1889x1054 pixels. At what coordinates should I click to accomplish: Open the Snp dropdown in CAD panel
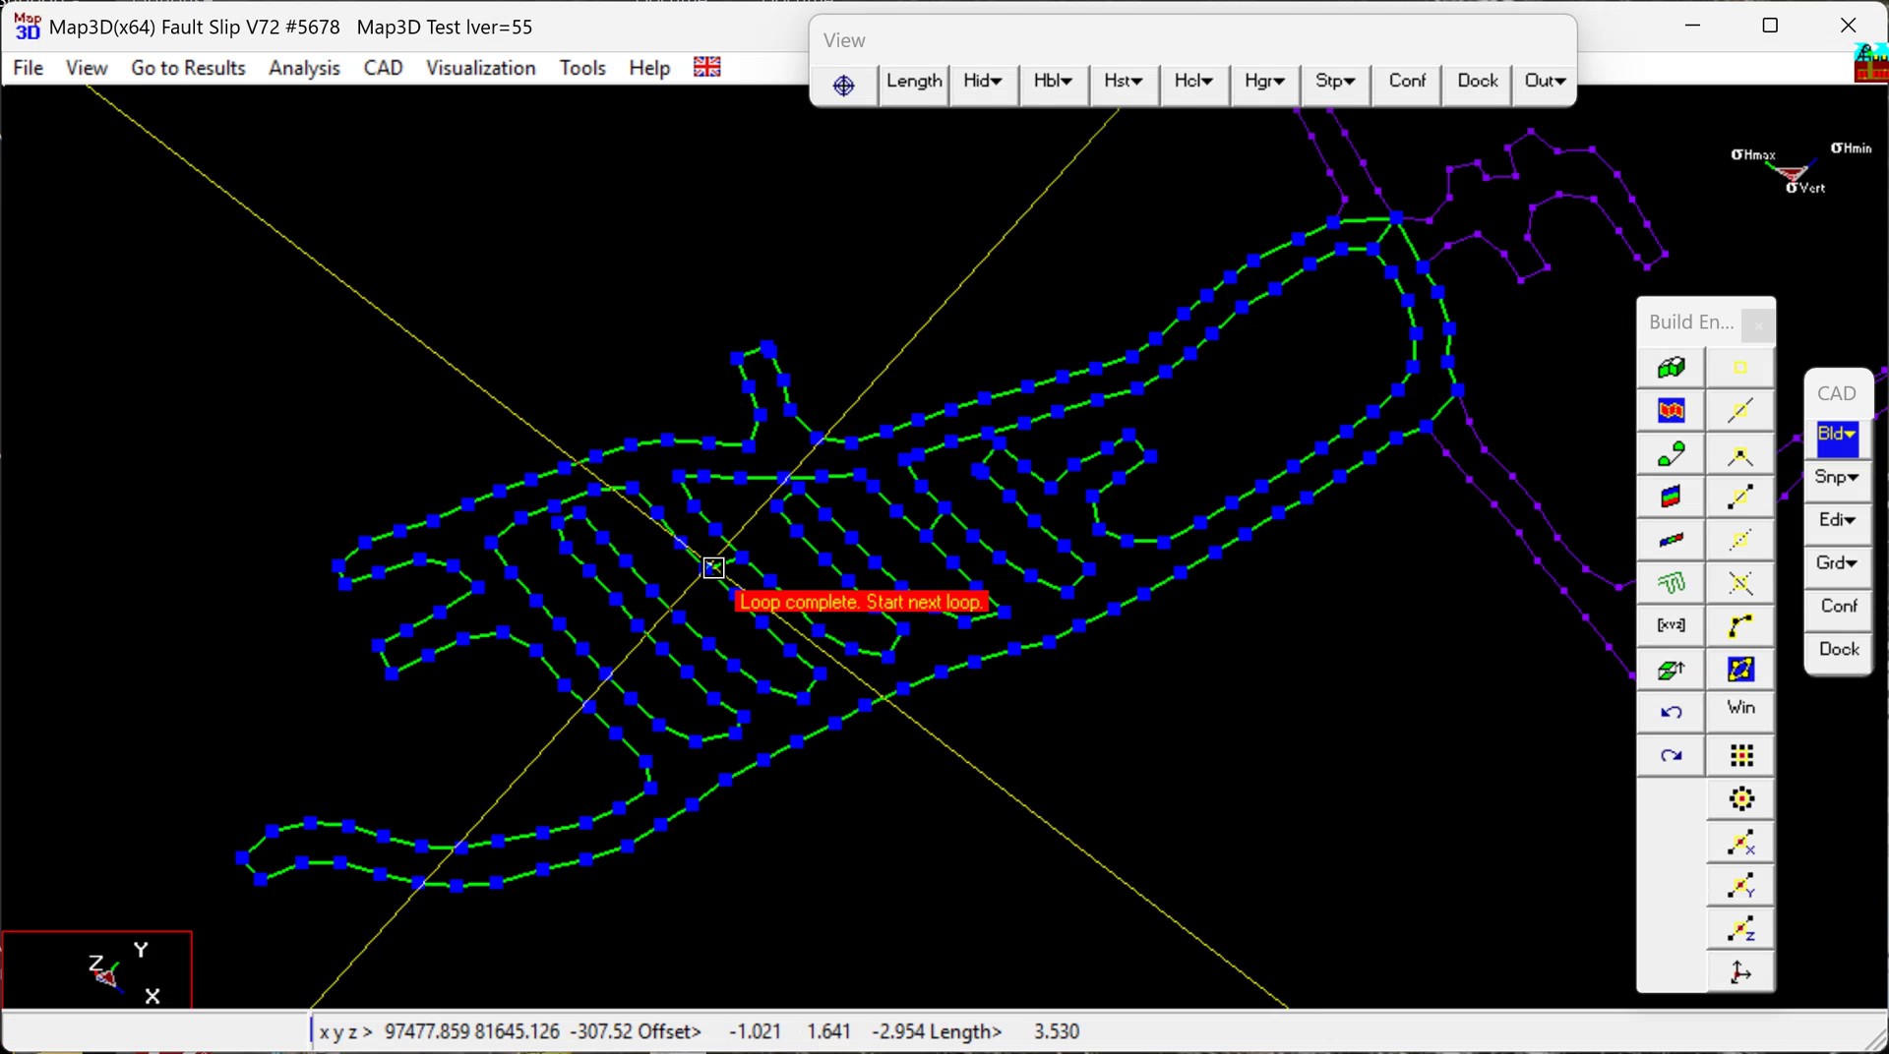(1836, 478)
